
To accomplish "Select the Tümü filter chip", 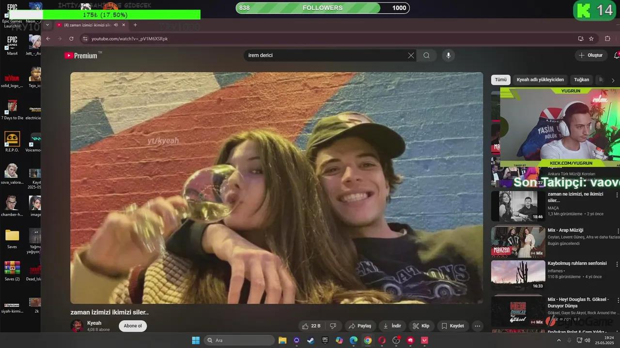I will tap(501, 79).
